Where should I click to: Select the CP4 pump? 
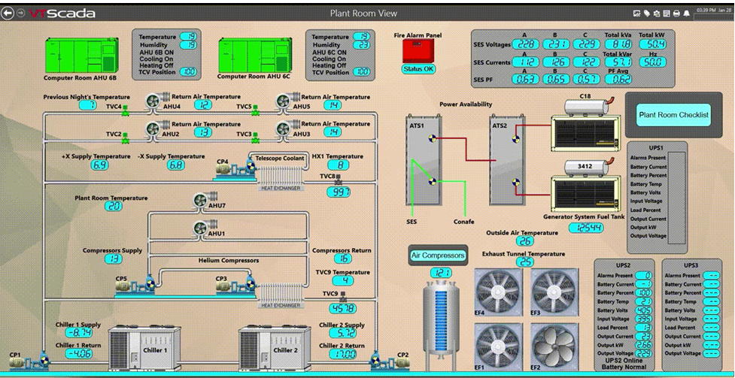235,168
